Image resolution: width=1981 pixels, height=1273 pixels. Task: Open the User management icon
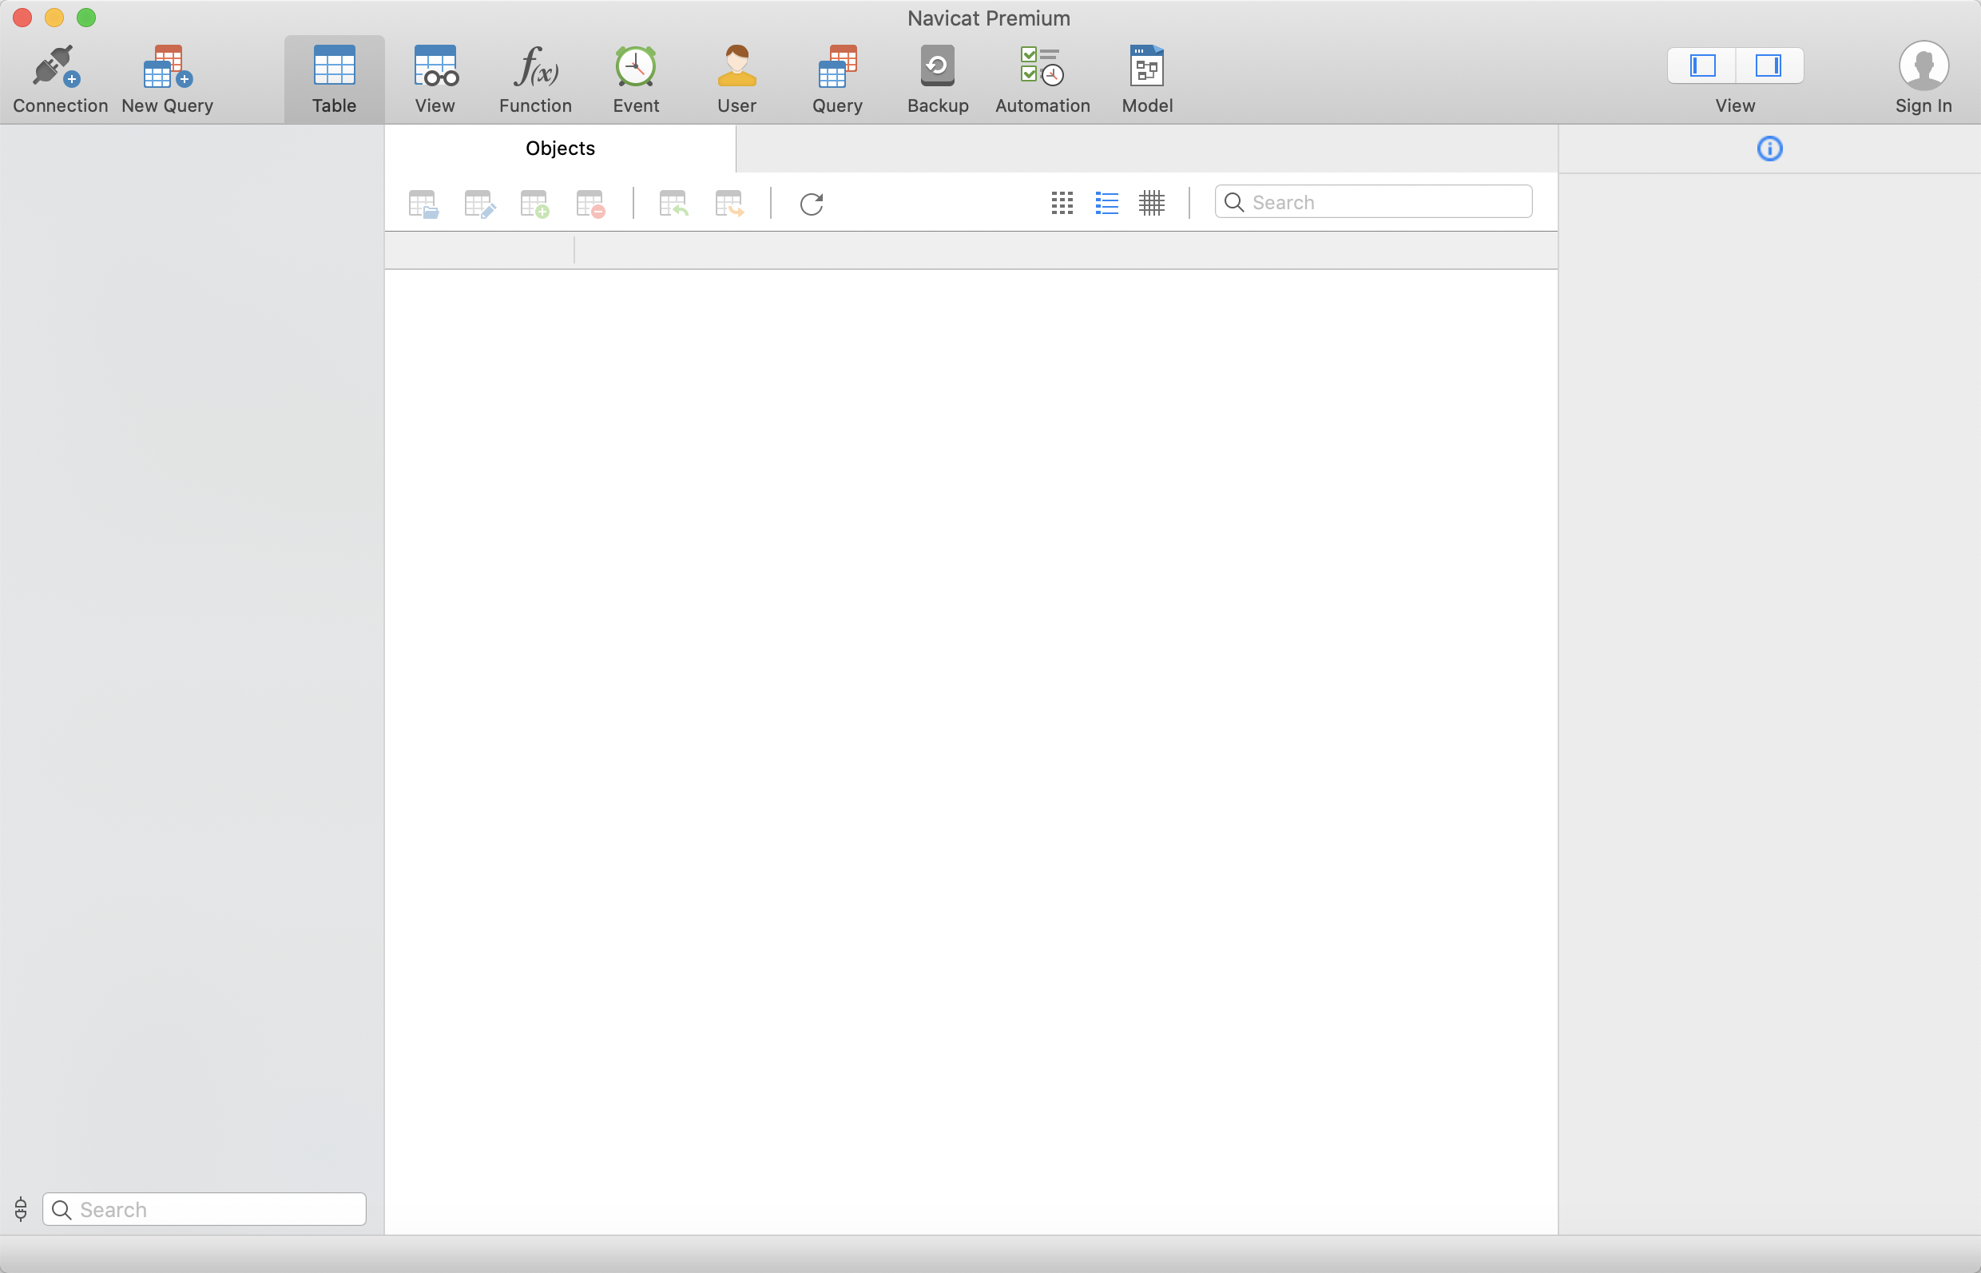click(736, 68)
